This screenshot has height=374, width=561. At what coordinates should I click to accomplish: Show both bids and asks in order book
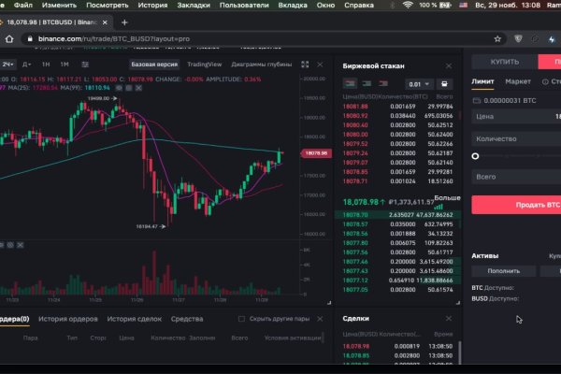[348, 83]
